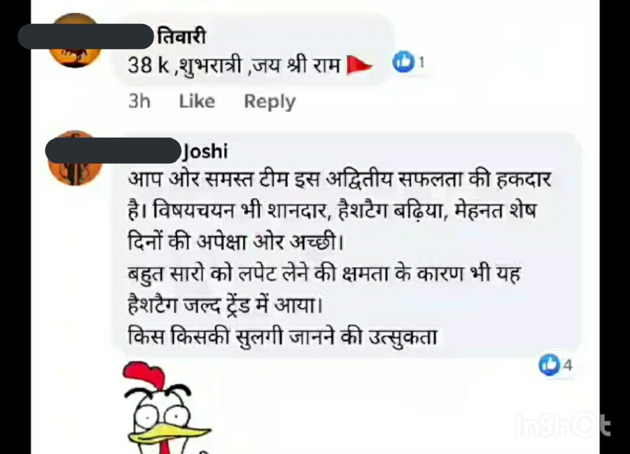Click the thumbs-up reaction icon below Joshi's comment
Viewport: 630px width, 454px height.
[549, 365]
